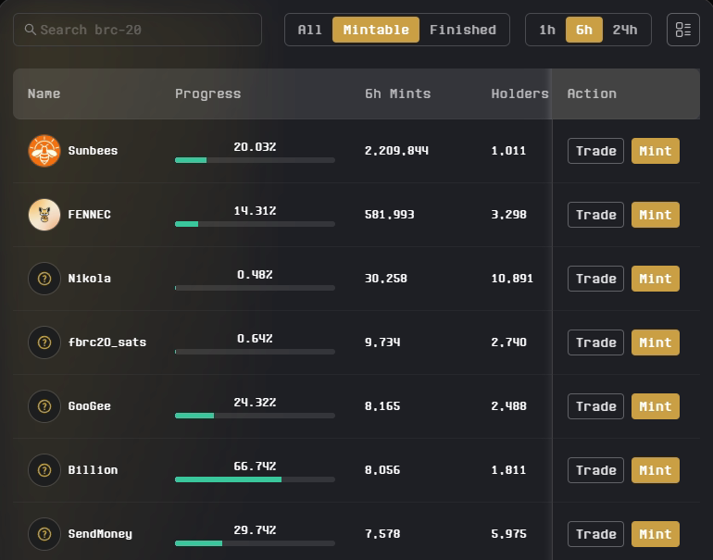Click fbrc20_sats placeholder token icon
The height and width of the screenshot is (560, 713).
pyautogui.click(x=44, y=342)
